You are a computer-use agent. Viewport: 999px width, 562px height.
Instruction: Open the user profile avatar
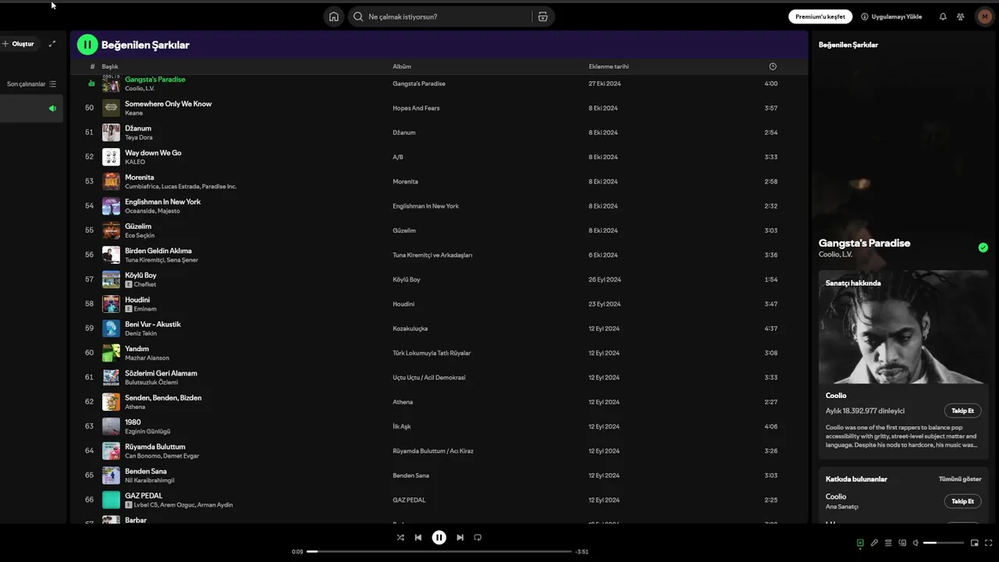[x=984, y=16]
